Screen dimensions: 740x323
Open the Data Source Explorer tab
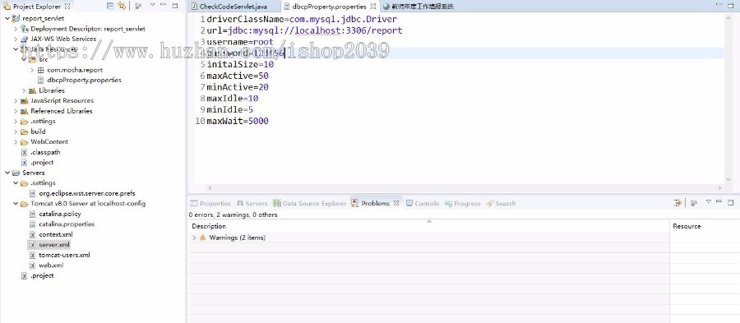coord(310,204)
